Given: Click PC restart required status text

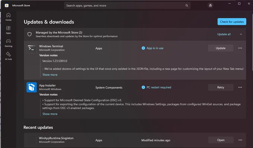Looking at the screenshot, I should 159,87.
